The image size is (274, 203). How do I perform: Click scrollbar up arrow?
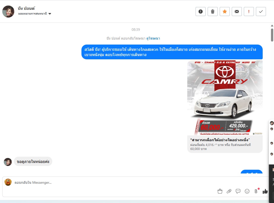click(272, 26)
